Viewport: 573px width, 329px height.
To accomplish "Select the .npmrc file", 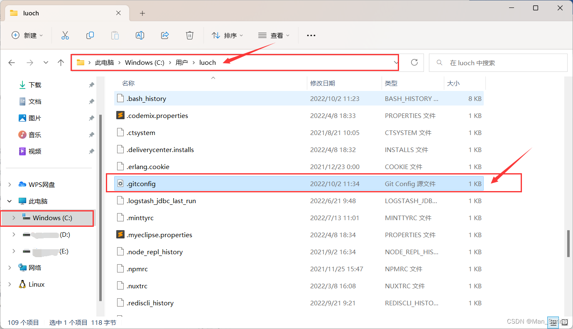I will (299, 269).
